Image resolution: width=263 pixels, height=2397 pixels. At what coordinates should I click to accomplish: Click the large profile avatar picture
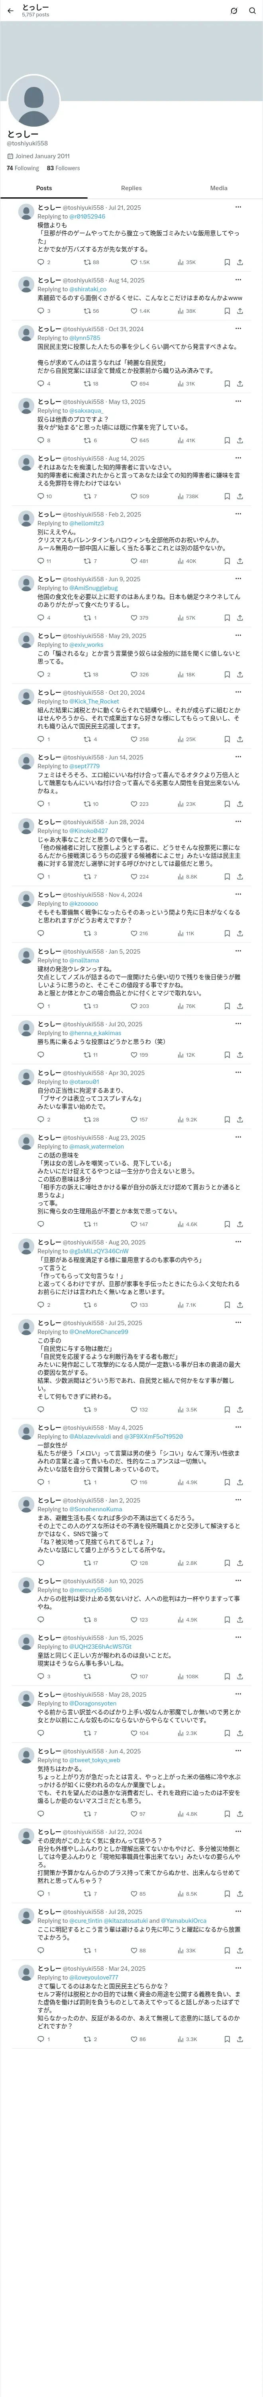pos(33,101)
